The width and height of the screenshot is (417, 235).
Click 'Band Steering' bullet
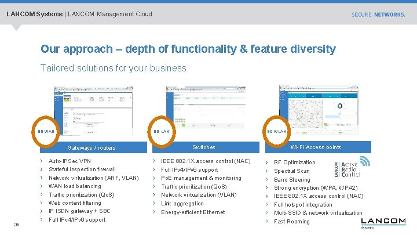pyautogui.click(x=292, y=179)
